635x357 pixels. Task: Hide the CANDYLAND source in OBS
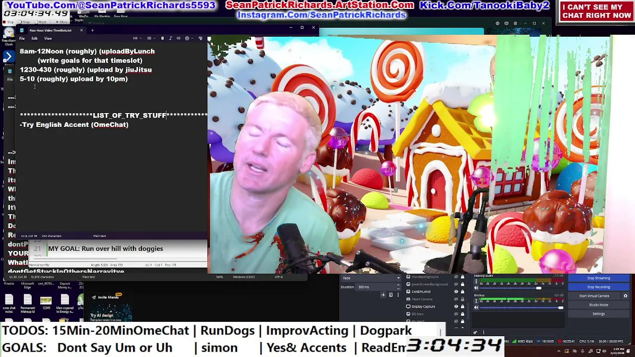click(456, 292)
